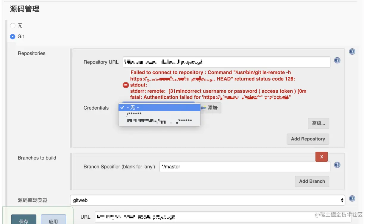Open help icon beside Branch Specifier
The width and height of the screenshot is (369, 224).
pyautogui.click(x=337, y=165)
